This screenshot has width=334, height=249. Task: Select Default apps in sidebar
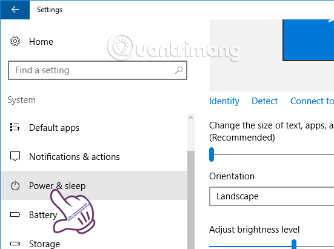[94, 127]
